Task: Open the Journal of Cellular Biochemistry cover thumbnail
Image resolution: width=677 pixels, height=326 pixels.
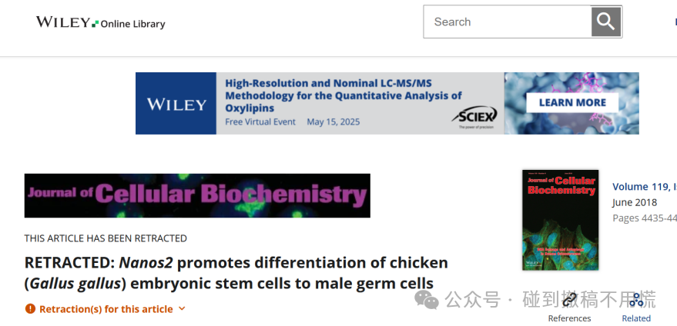Action: point(561,220)
